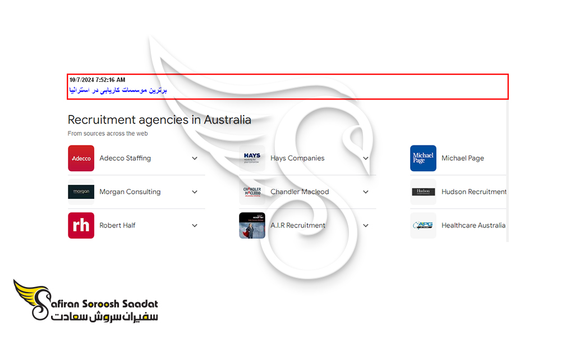Expand the A.I.R Recruitment entry chevron

pyautogui.click(x=366, y=226)
